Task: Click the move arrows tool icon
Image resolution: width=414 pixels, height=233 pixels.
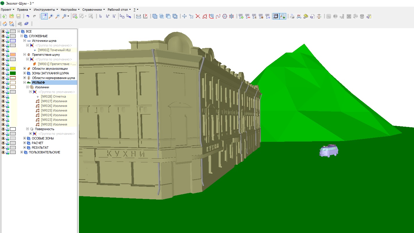Action: (184, 16)
